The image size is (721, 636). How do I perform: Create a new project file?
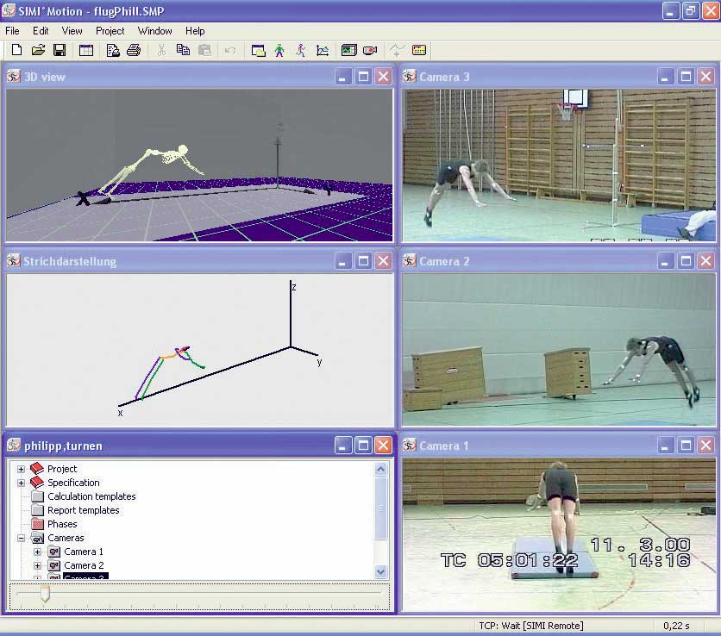coord(16,50)
